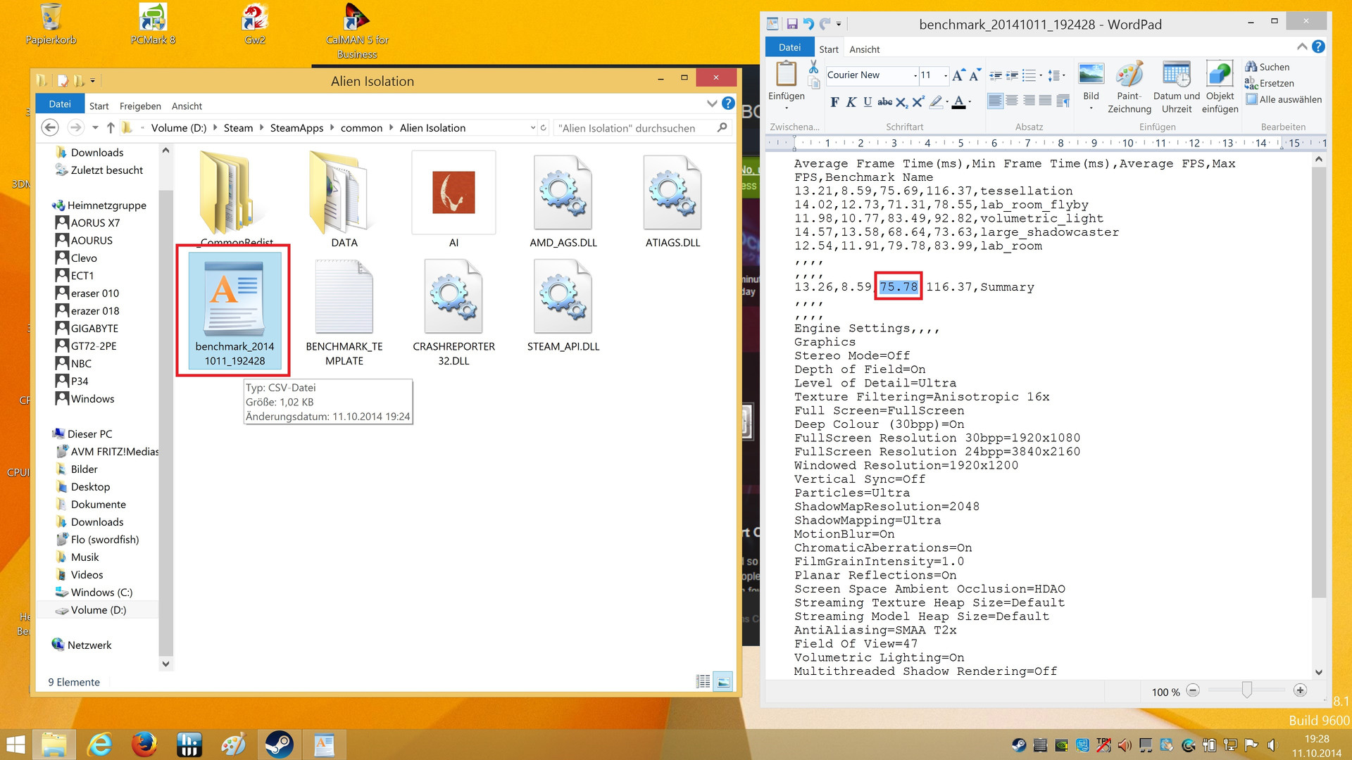This screenshot has height=760, width=1352.
Task: Open the paragraph settings icon
Action: [1063, 101]
